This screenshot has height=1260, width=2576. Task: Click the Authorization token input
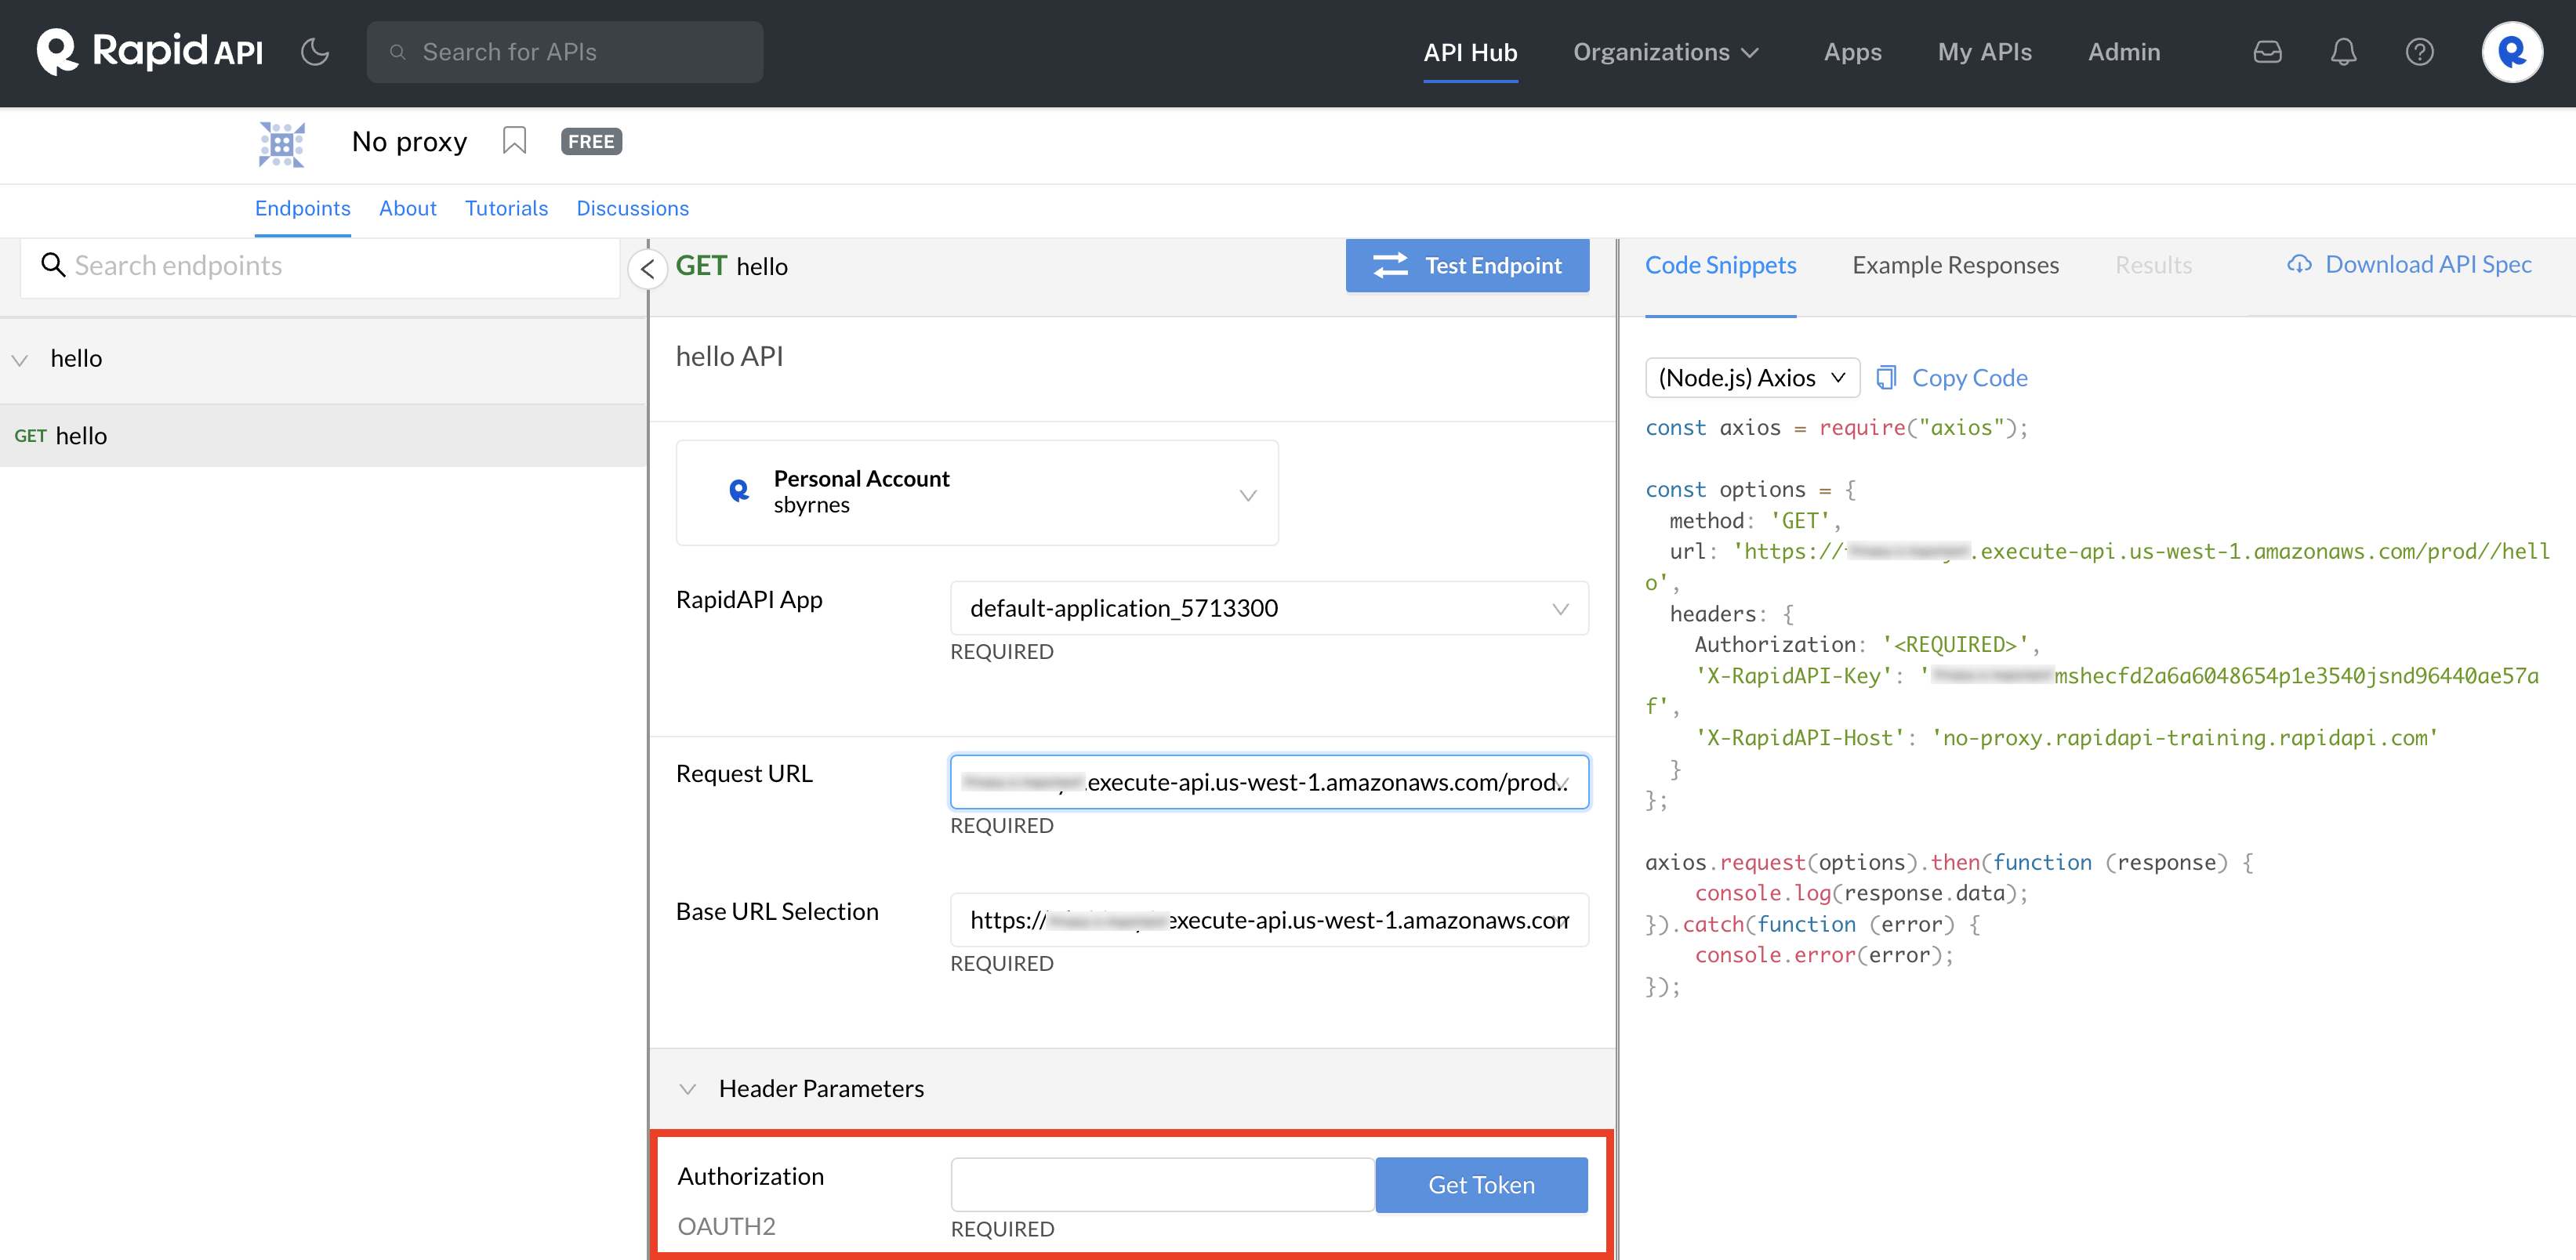pyautogui.click(x=1162, y=1185)
